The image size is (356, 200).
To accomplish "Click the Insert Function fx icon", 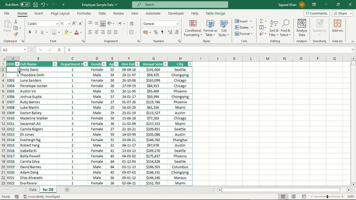I will tap(59, 49).
